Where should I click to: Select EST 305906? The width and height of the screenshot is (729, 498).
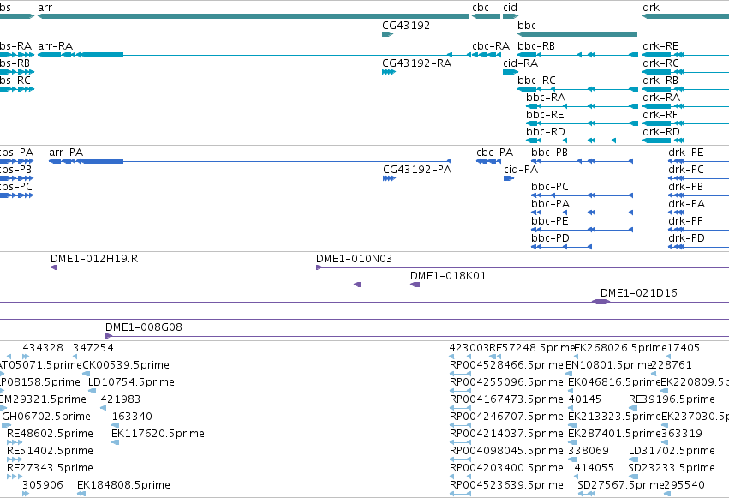tap(26, 494)
